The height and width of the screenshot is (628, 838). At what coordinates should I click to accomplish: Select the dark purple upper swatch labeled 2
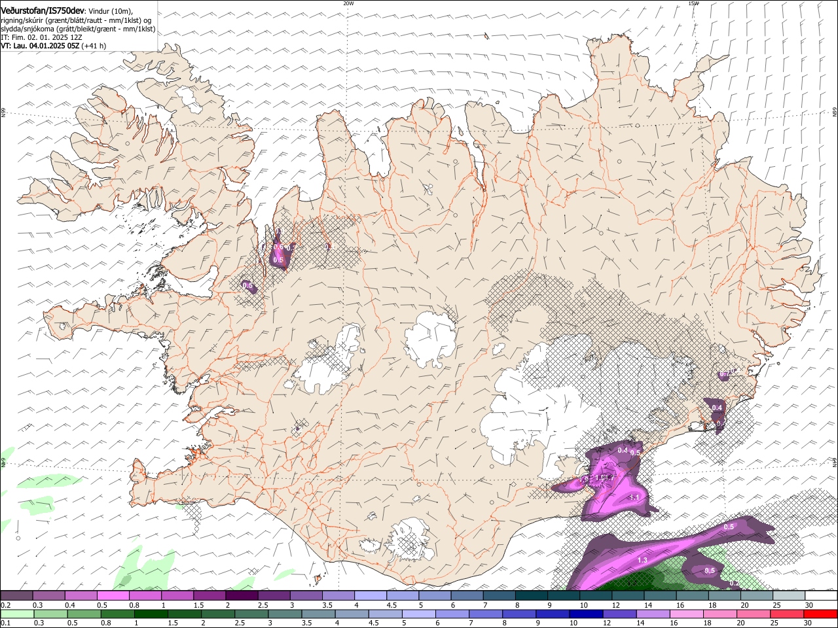(242, 596)
